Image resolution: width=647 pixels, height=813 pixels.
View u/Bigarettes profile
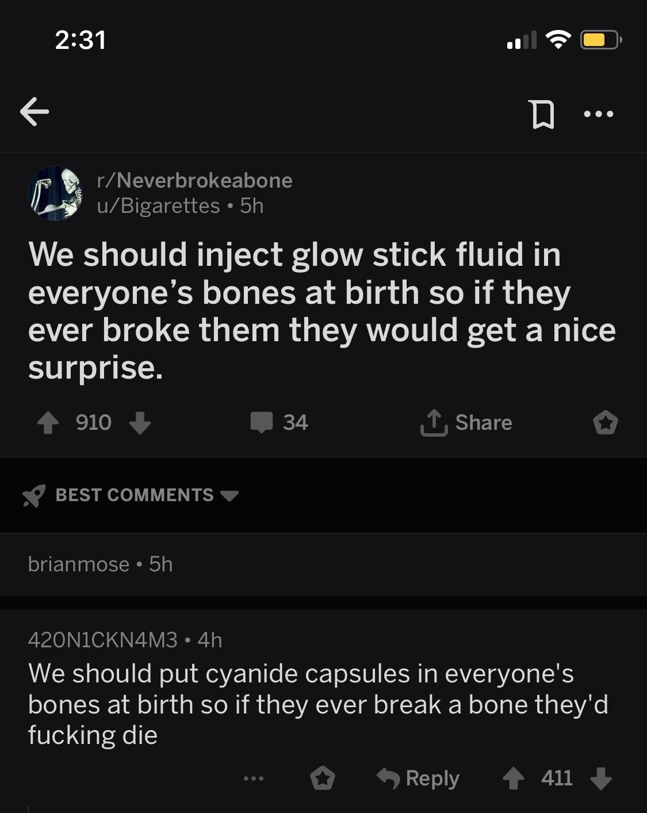pos(159,205)
